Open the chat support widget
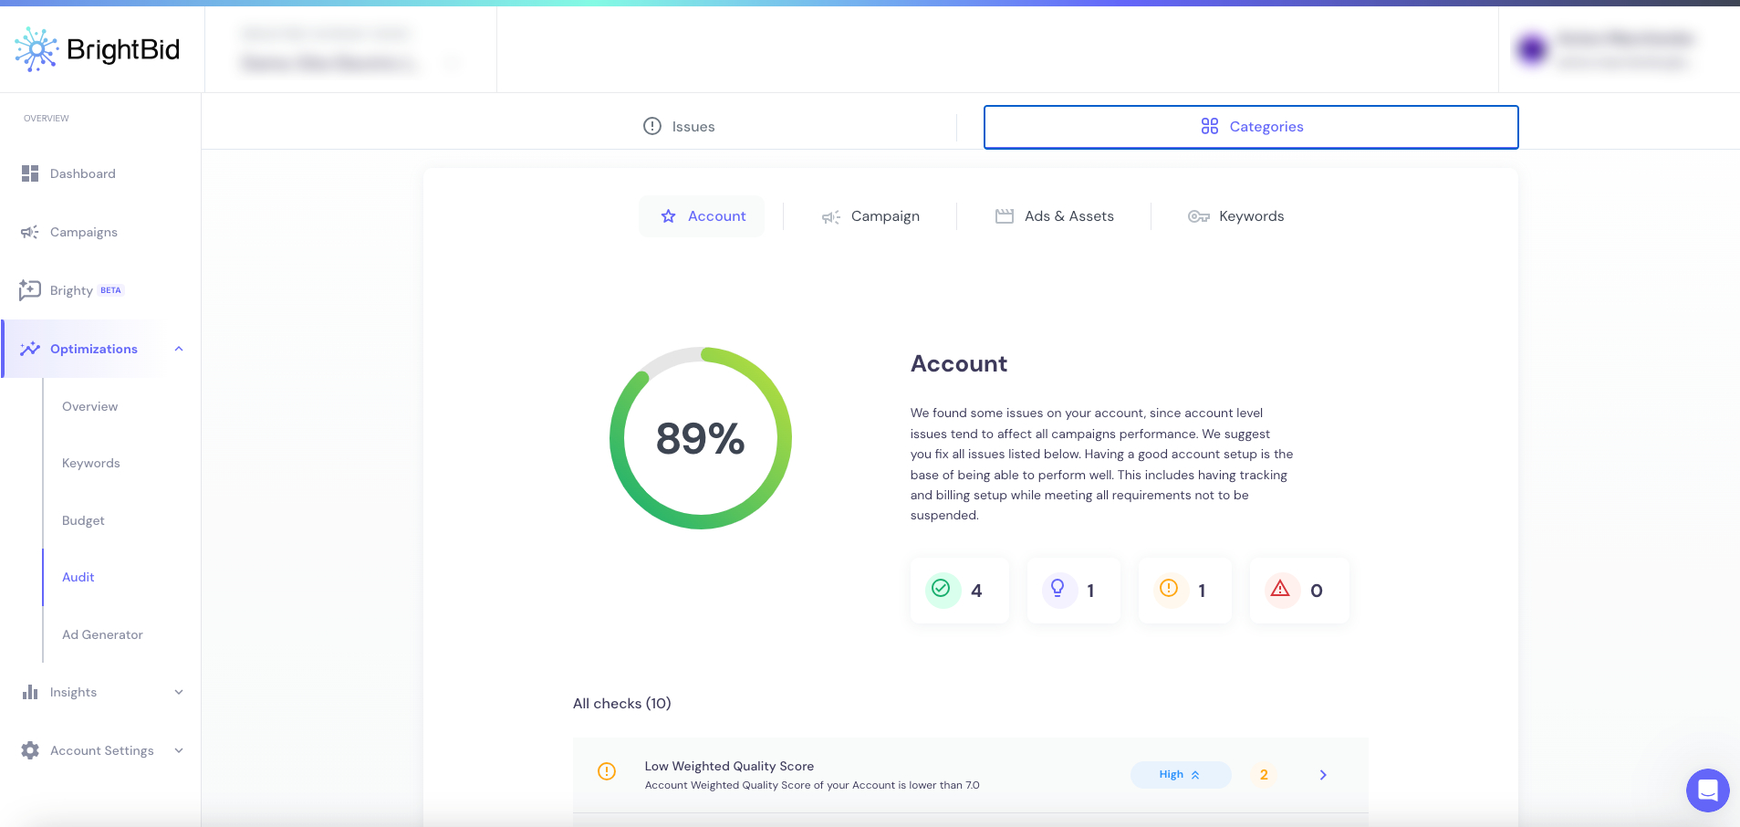This screenshot has width=1740, height=827. [1708, 790]
